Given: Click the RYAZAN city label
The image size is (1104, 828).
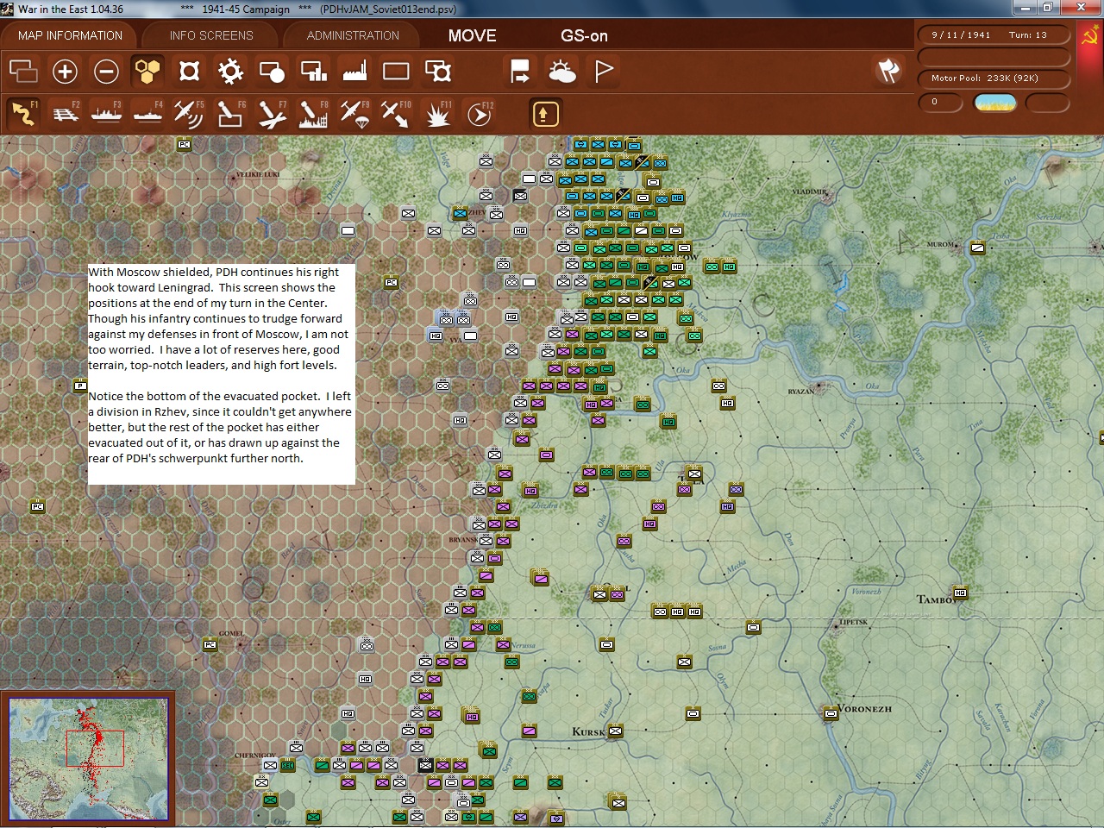Looking at the screenshot, I should point(801,392).
